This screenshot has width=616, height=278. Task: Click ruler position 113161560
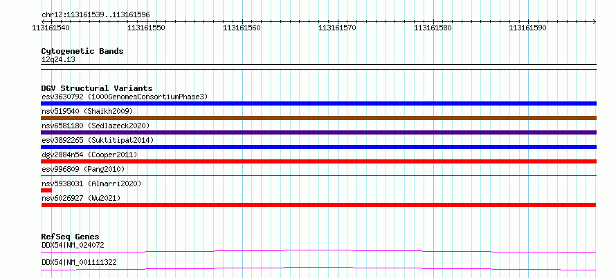tap(242, 28)
